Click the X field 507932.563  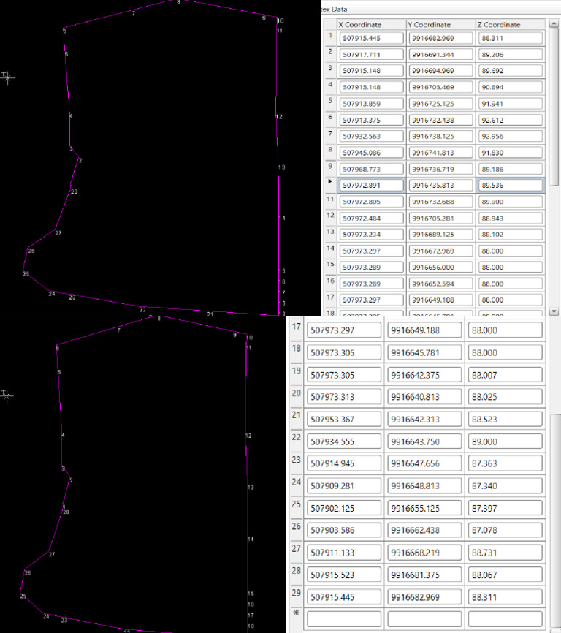click(372, 137)
